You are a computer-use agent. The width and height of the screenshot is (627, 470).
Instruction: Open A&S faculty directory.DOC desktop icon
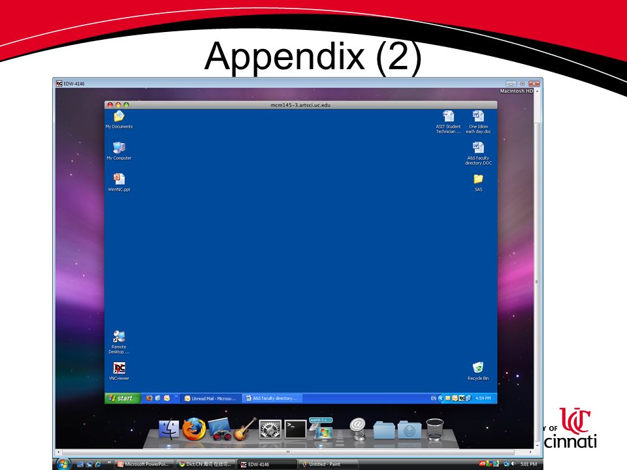(478, 153)
